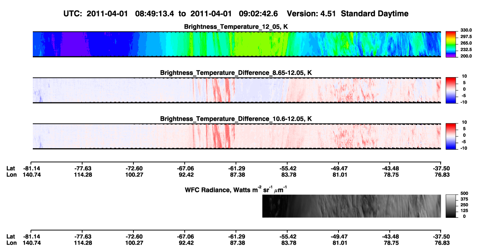Click the 'Lat' label on the axis below WFC Radiance

coord(11,236)
